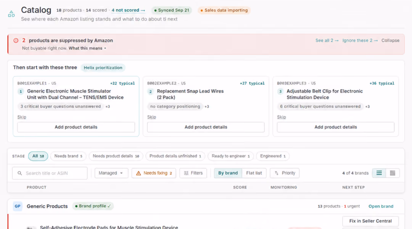Click the B001EXAMPLE1 ASIN label

coord(32,83)
